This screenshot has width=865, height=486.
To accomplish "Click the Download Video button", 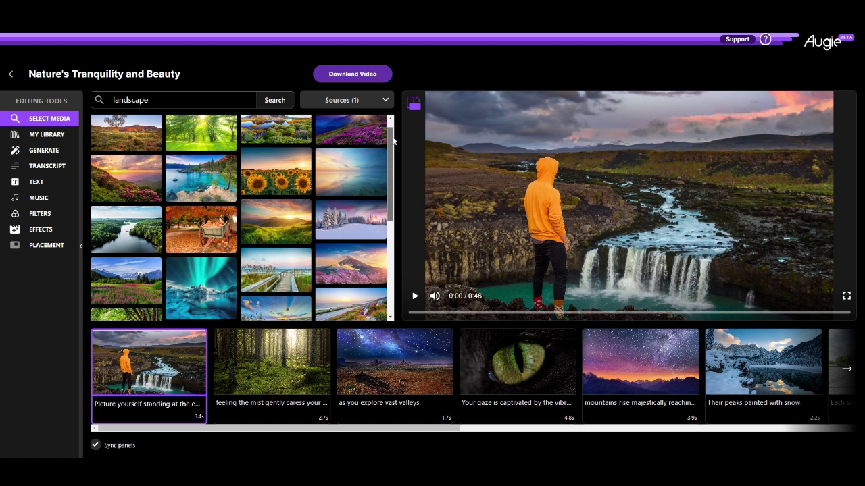I will click(352, 74).
